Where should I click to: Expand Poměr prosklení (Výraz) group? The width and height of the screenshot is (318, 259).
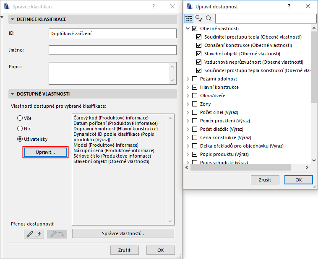click(188, 121)
